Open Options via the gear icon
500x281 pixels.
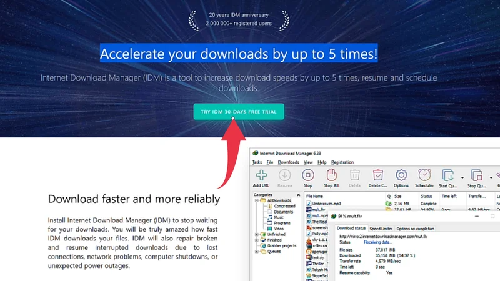click(401, 176)
